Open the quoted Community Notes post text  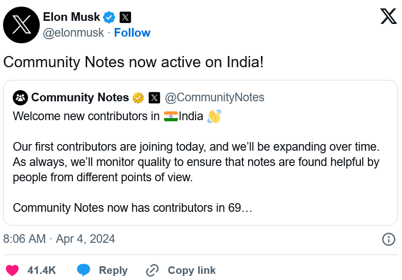tap(196, 162)
